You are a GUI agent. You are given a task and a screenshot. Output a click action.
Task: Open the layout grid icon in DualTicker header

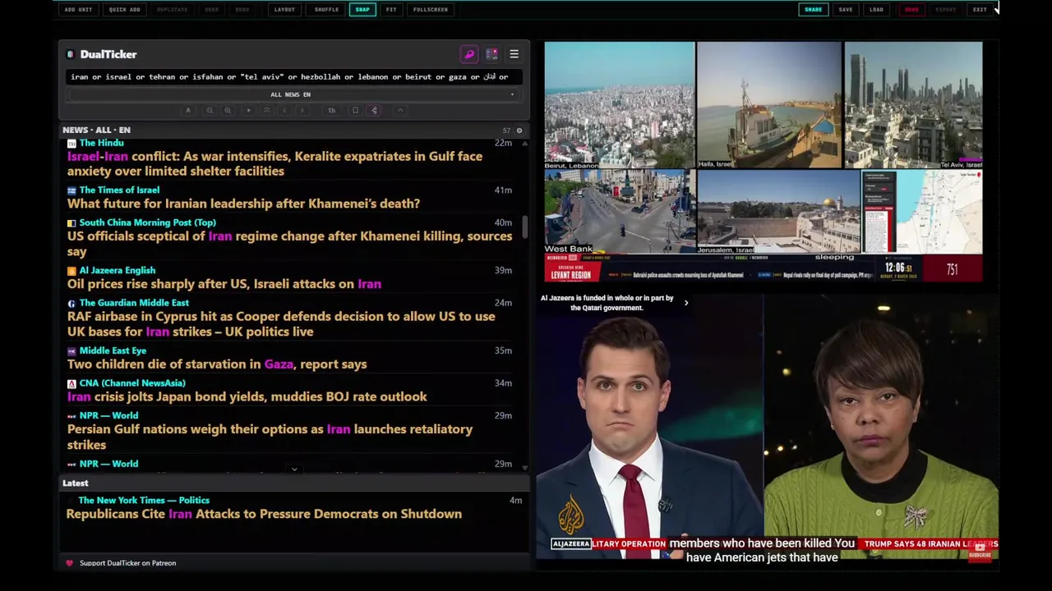tap(491, 54)
